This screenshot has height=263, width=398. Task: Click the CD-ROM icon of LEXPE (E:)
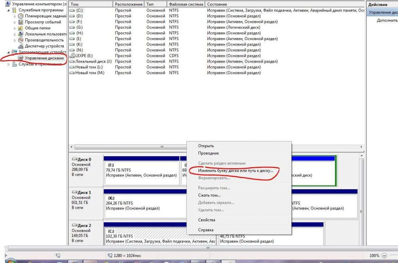pyautogui.click(x=72, y=56)
